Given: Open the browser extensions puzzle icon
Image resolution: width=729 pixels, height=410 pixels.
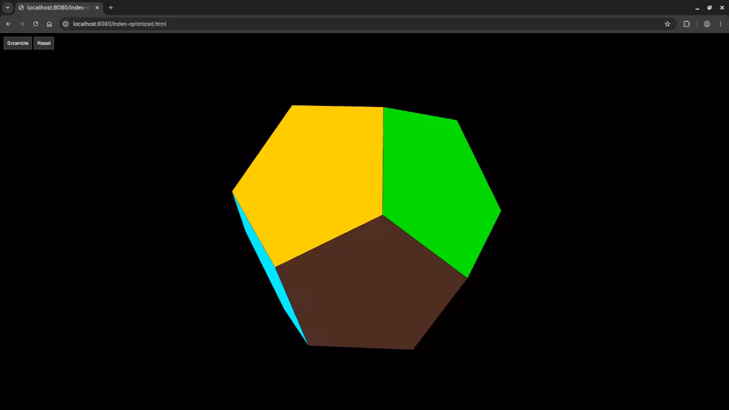Looking at the screenshot, I should coord(686,24).
